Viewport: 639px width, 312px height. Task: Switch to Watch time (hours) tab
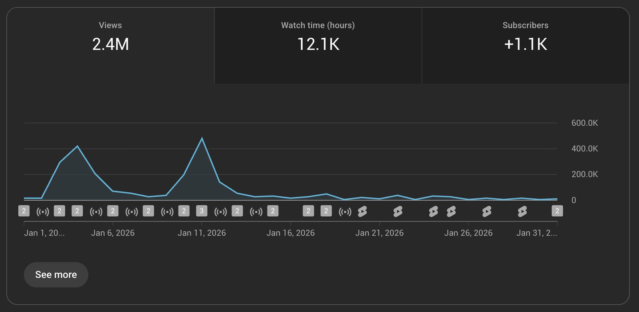318,45
